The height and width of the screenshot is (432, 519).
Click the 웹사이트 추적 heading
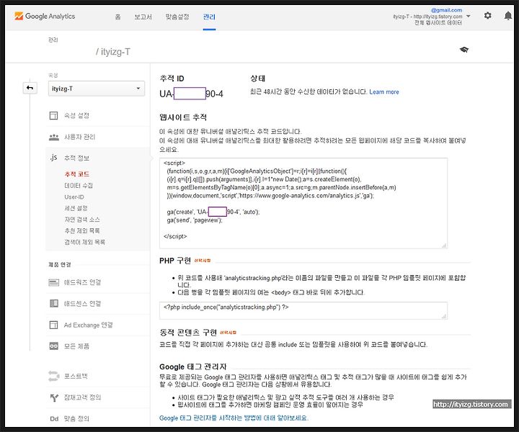coord(183,117)
